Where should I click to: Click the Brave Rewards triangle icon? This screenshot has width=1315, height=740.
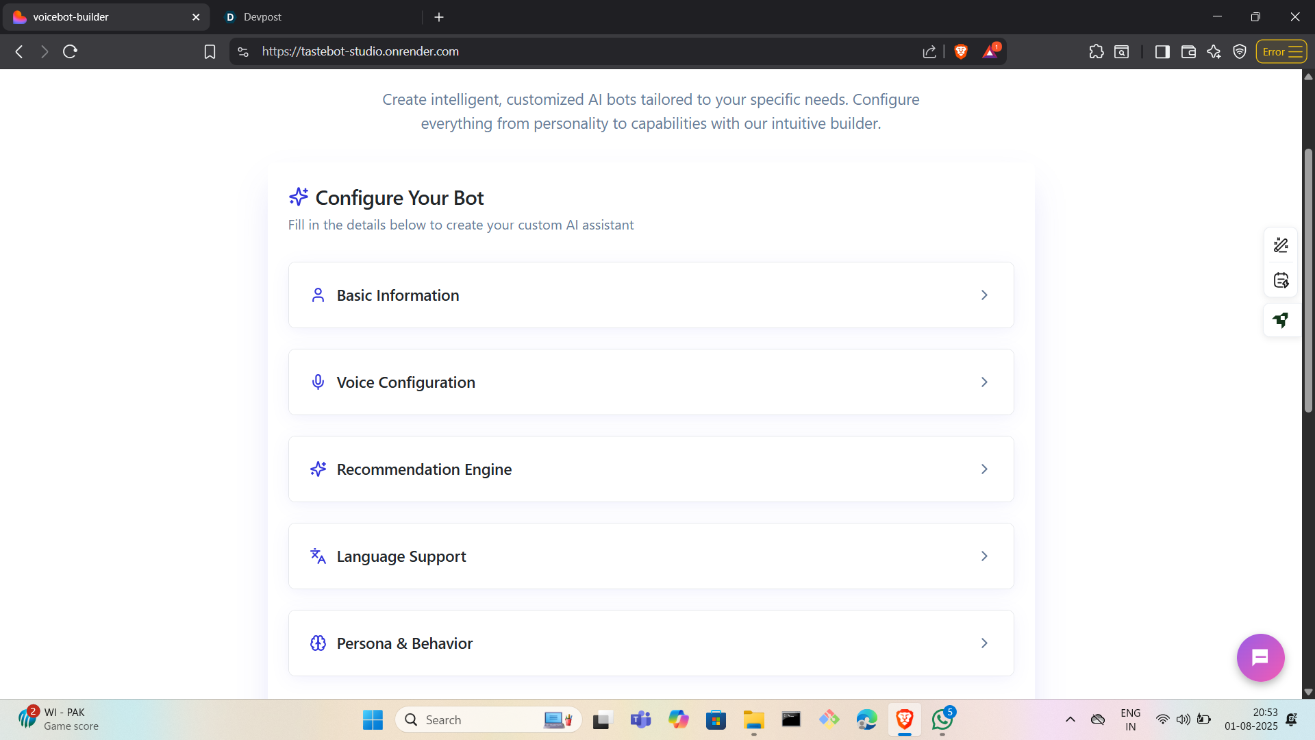[x=990, y=52]
